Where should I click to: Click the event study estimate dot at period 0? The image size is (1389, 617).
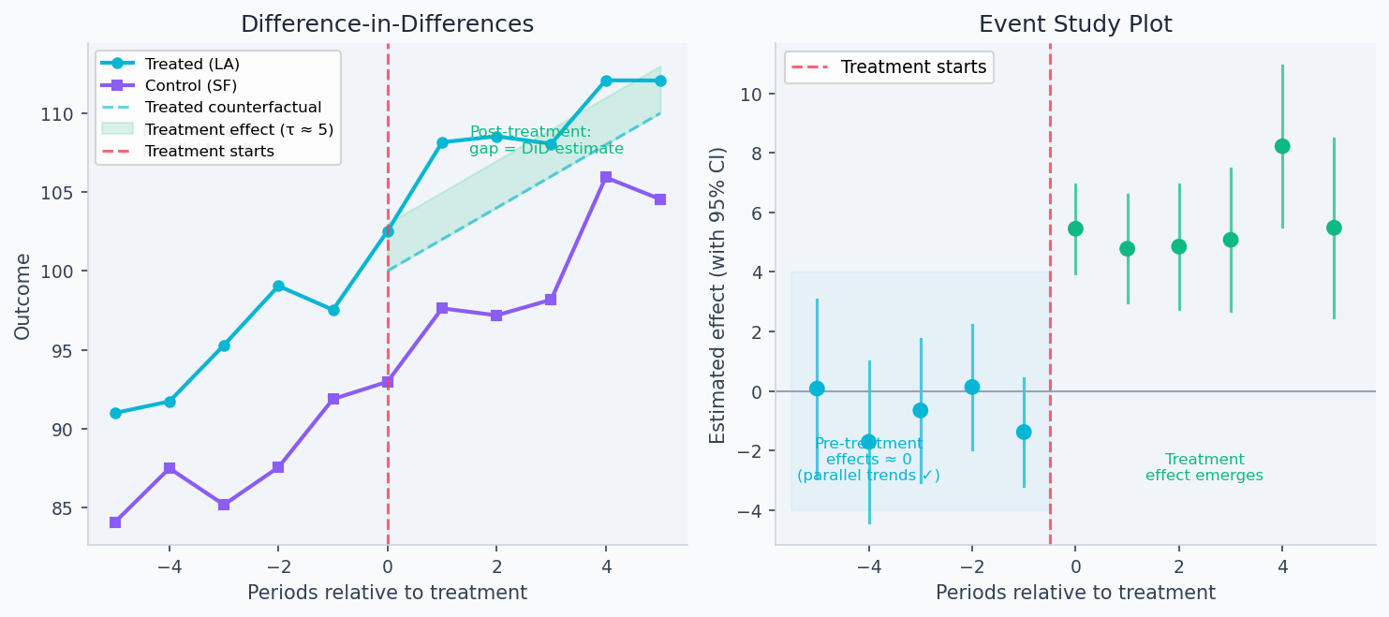pyautogui.click(x=1075, y=228)
